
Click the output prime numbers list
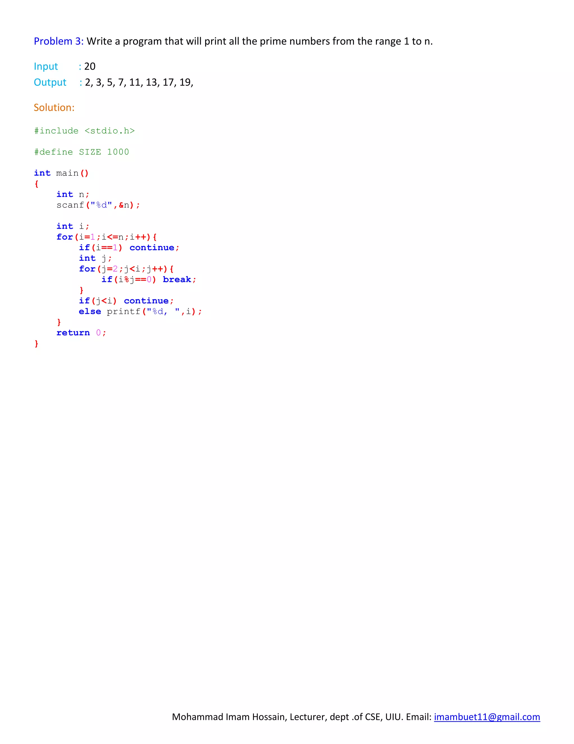(139, 83)
